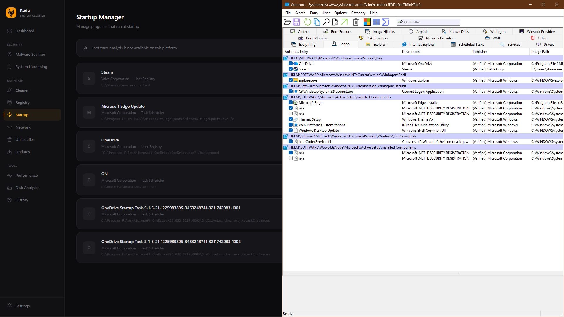Viewport: 564px width, 317px height.
Task: Sort by the Publisher column header
Action: pos(500,51)
